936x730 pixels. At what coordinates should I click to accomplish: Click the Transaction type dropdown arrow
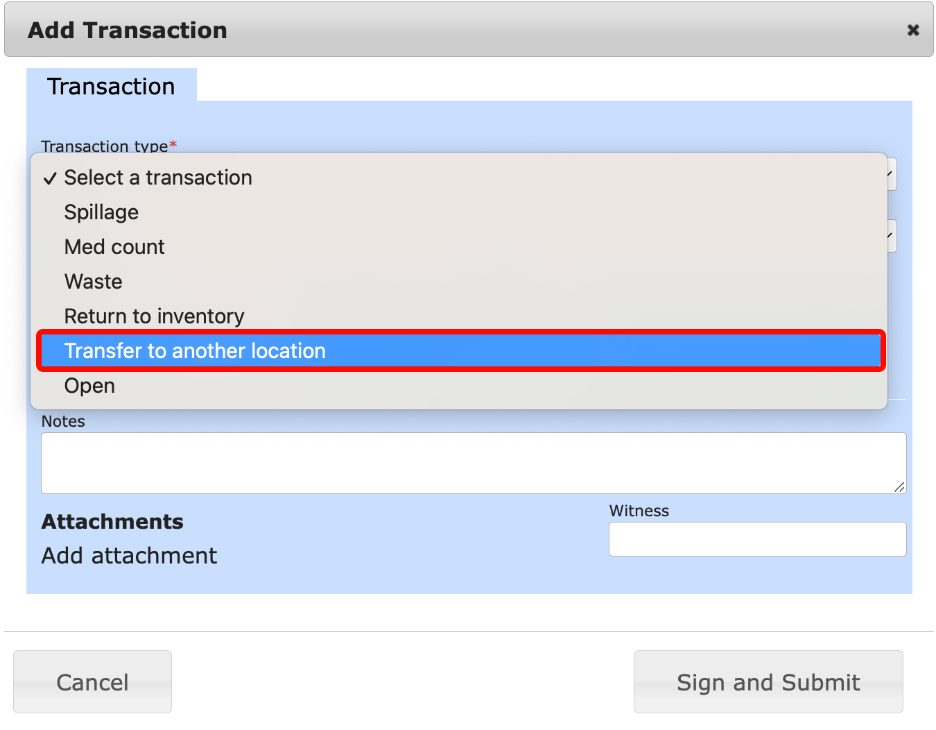tap(892, 174)
